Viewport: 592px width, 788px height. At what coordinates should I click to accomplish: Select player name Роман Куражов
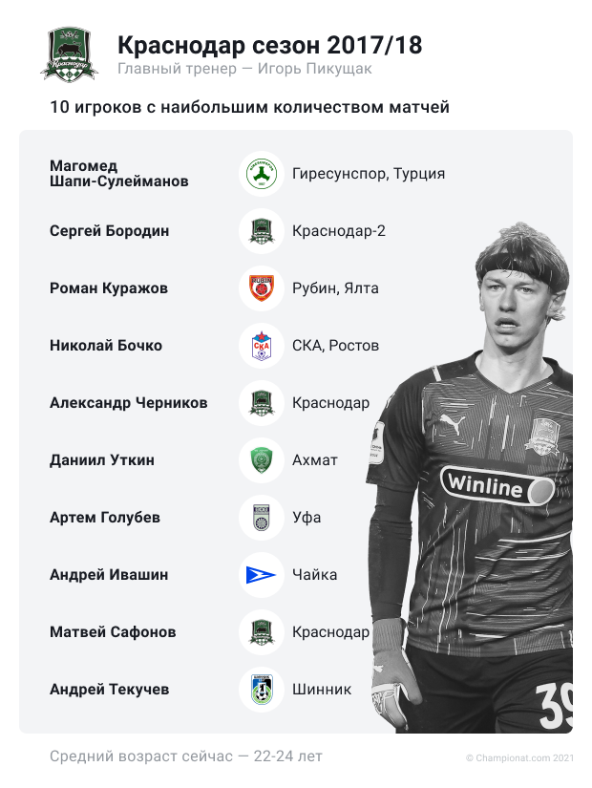[109, 288]
